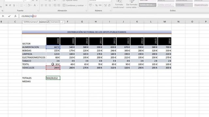Select column H header
Screen dimensions: 209x117
pos(96,22)
